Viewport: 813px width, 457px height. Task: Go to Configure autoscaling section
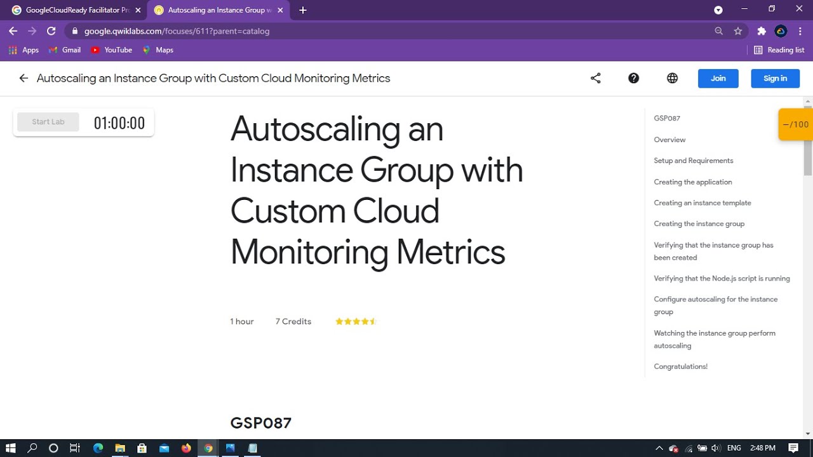coord(716,305)
